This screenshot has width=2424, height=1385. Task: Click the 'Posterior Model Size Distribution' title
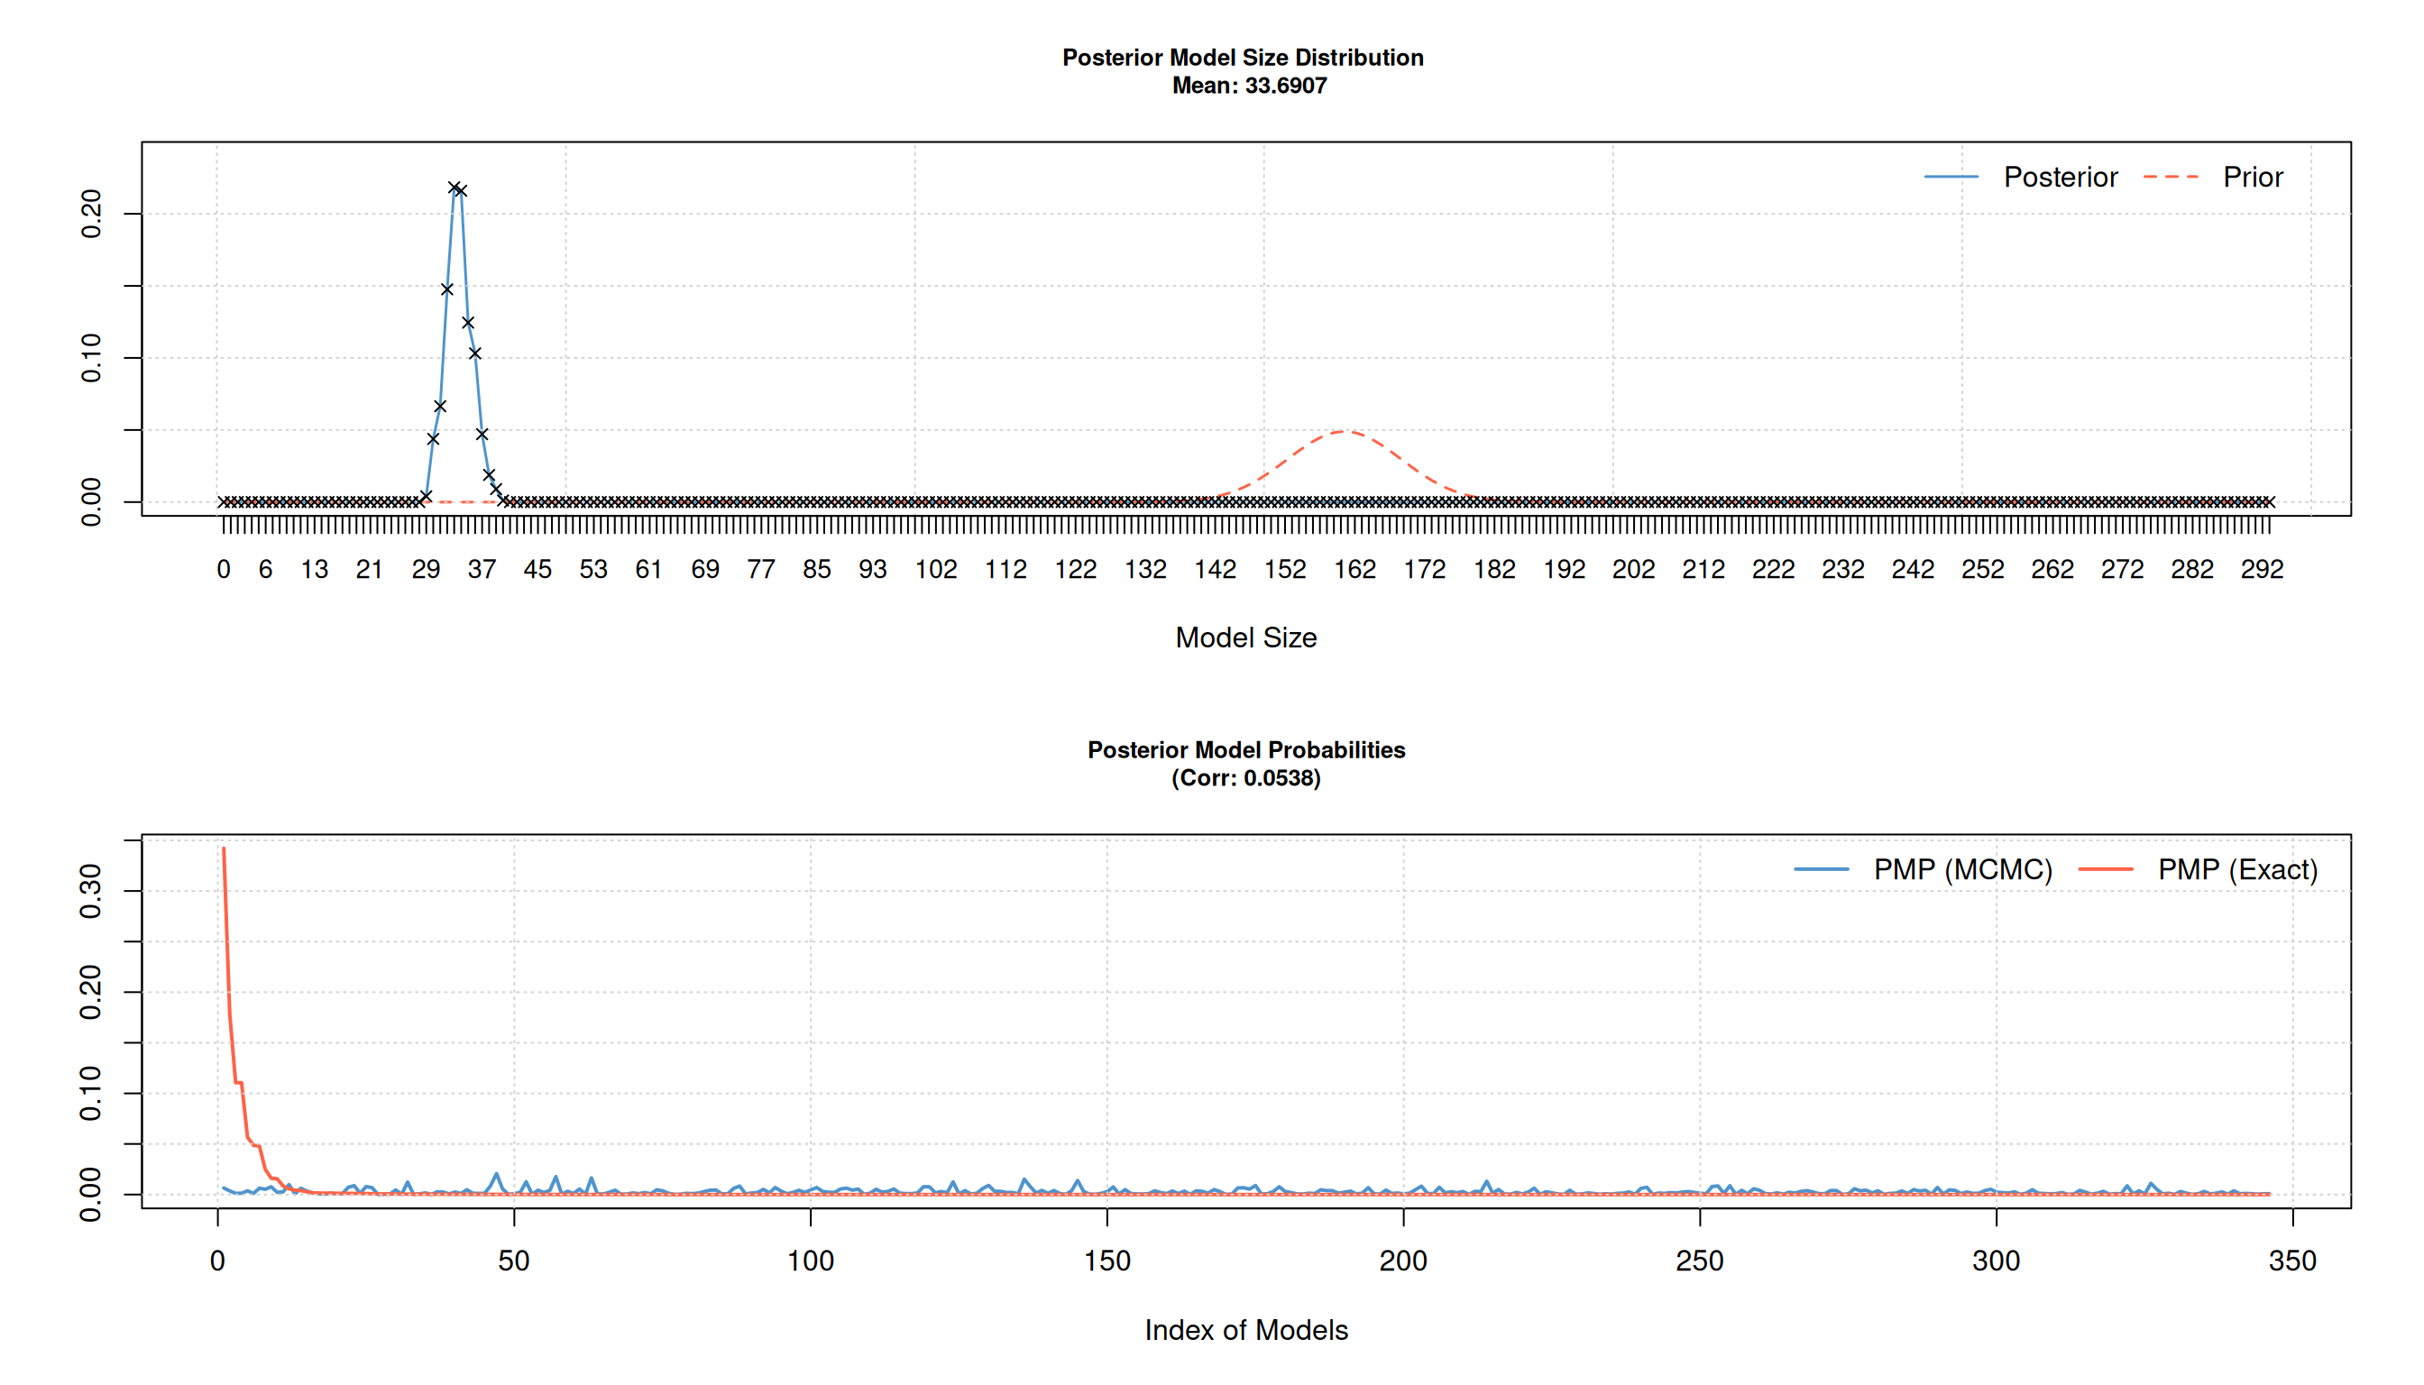coord(1243,58)
